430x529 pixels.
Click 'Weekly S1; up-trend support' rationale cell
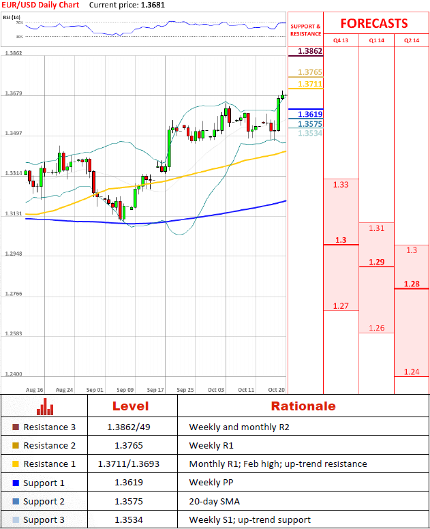click(250, 520)
